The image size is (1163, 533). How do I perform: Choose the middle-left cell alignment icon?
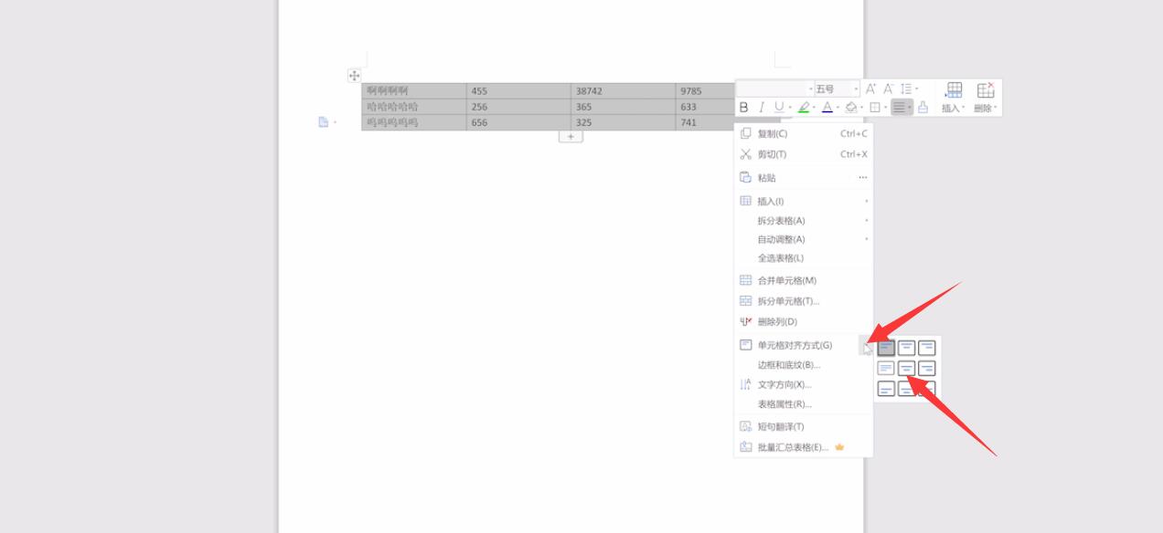[886, 369]
